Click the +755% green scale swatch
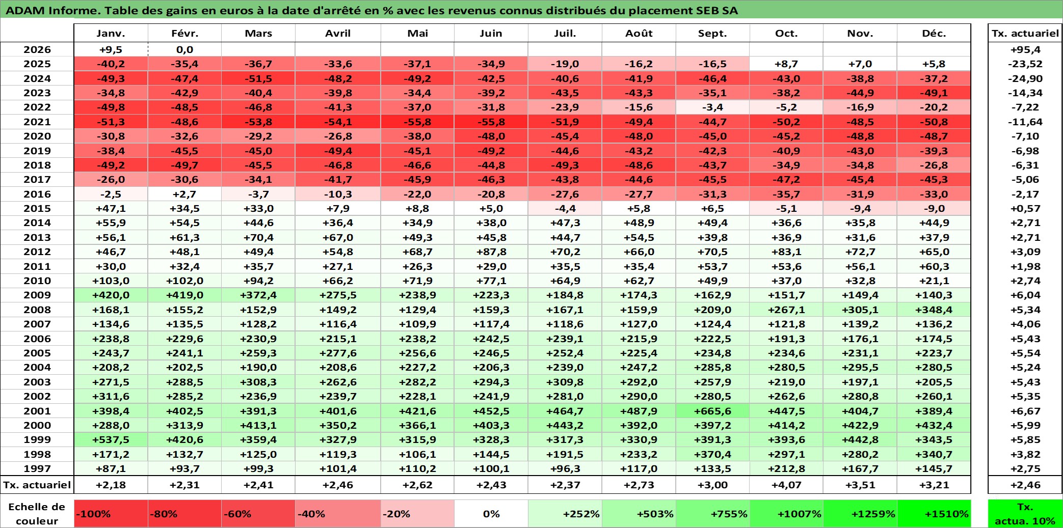 pyautogui.click(x=713, y=514)
